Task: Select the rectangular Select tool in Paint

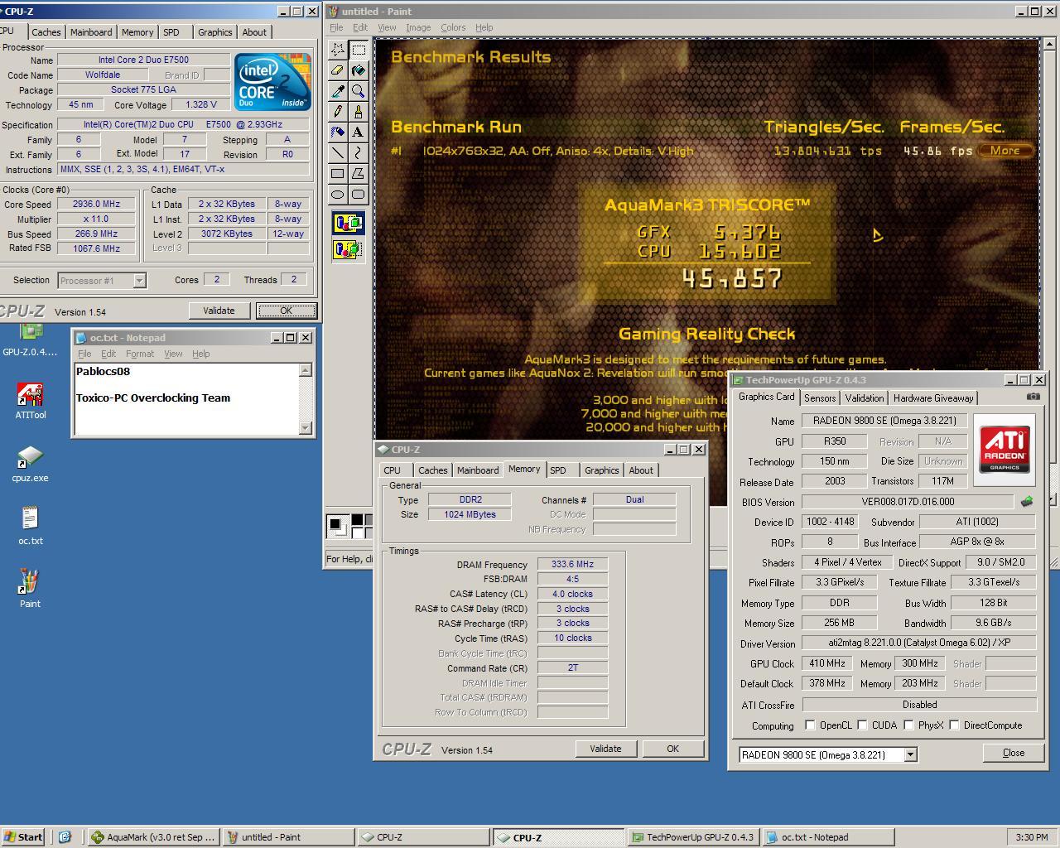Action: 359,50
